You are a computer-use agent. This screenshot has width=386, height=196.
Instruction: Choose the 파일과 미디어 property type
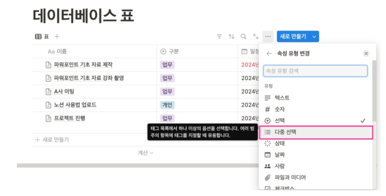click(315, 177)
